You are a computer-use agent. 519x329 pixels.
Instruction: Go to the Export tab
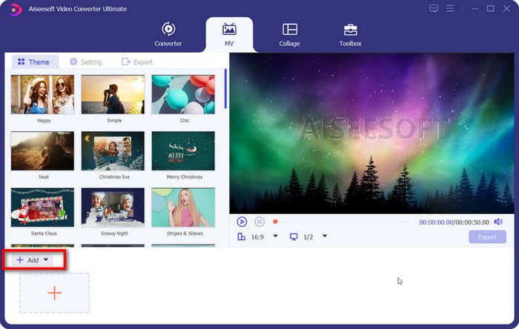pyautogui.click(x=137, y=62)
